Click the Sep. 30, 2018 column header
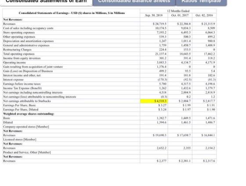Viewport: 246px width, 186px height. (x=154, y=15)
